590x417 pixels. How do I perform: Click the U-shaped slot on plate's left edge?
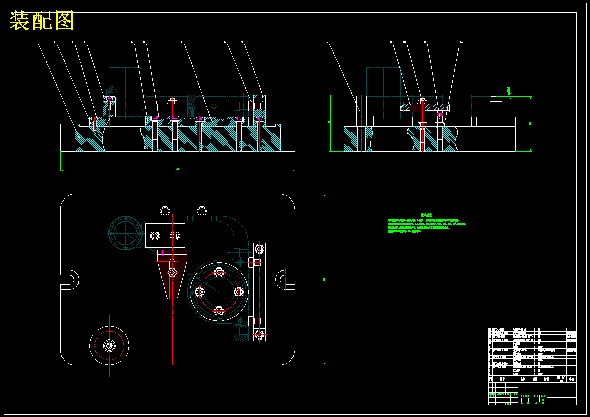tap(69, 280)
